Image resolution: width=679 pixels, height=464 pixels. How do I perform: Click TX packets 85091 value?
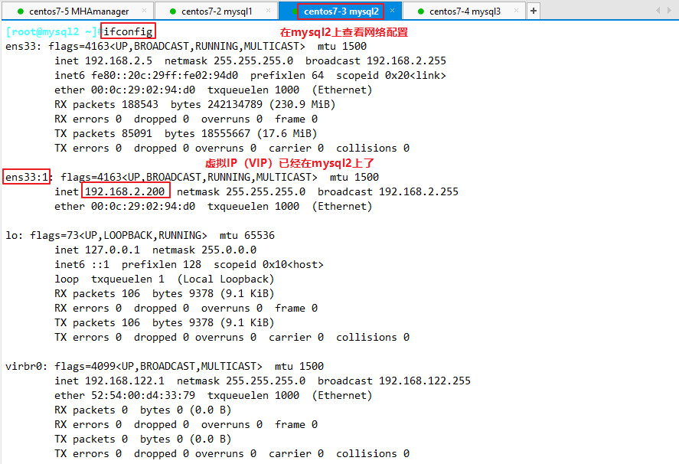point(137,133)
